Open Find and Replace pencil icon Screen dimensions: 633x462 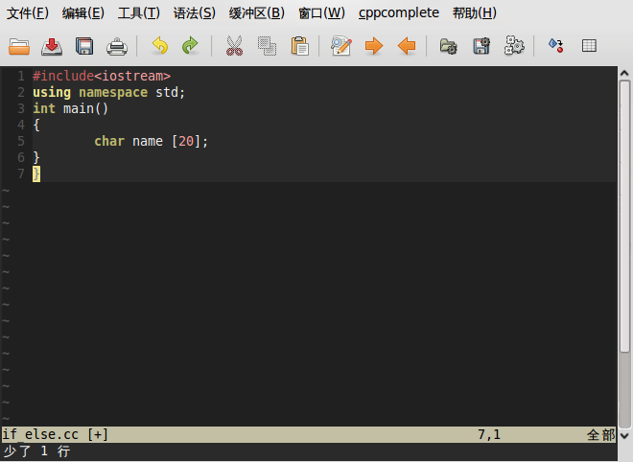click(341, 46)
